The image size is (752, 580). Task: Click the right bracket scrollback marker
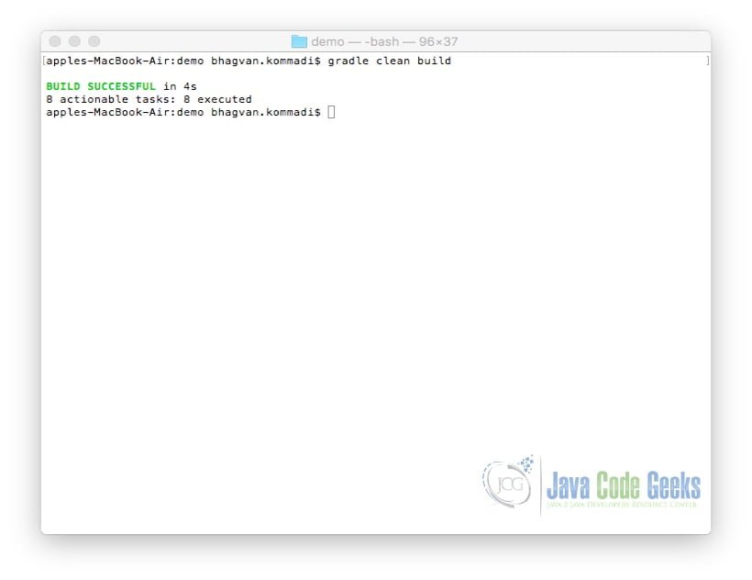point(707,61)
